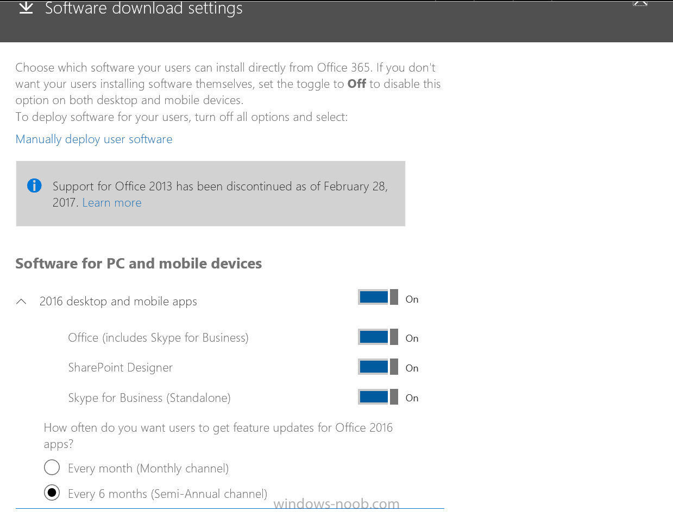673x512 pixels.
Task: Close the Software download settings panel
Action: click(x=640, y=3)
